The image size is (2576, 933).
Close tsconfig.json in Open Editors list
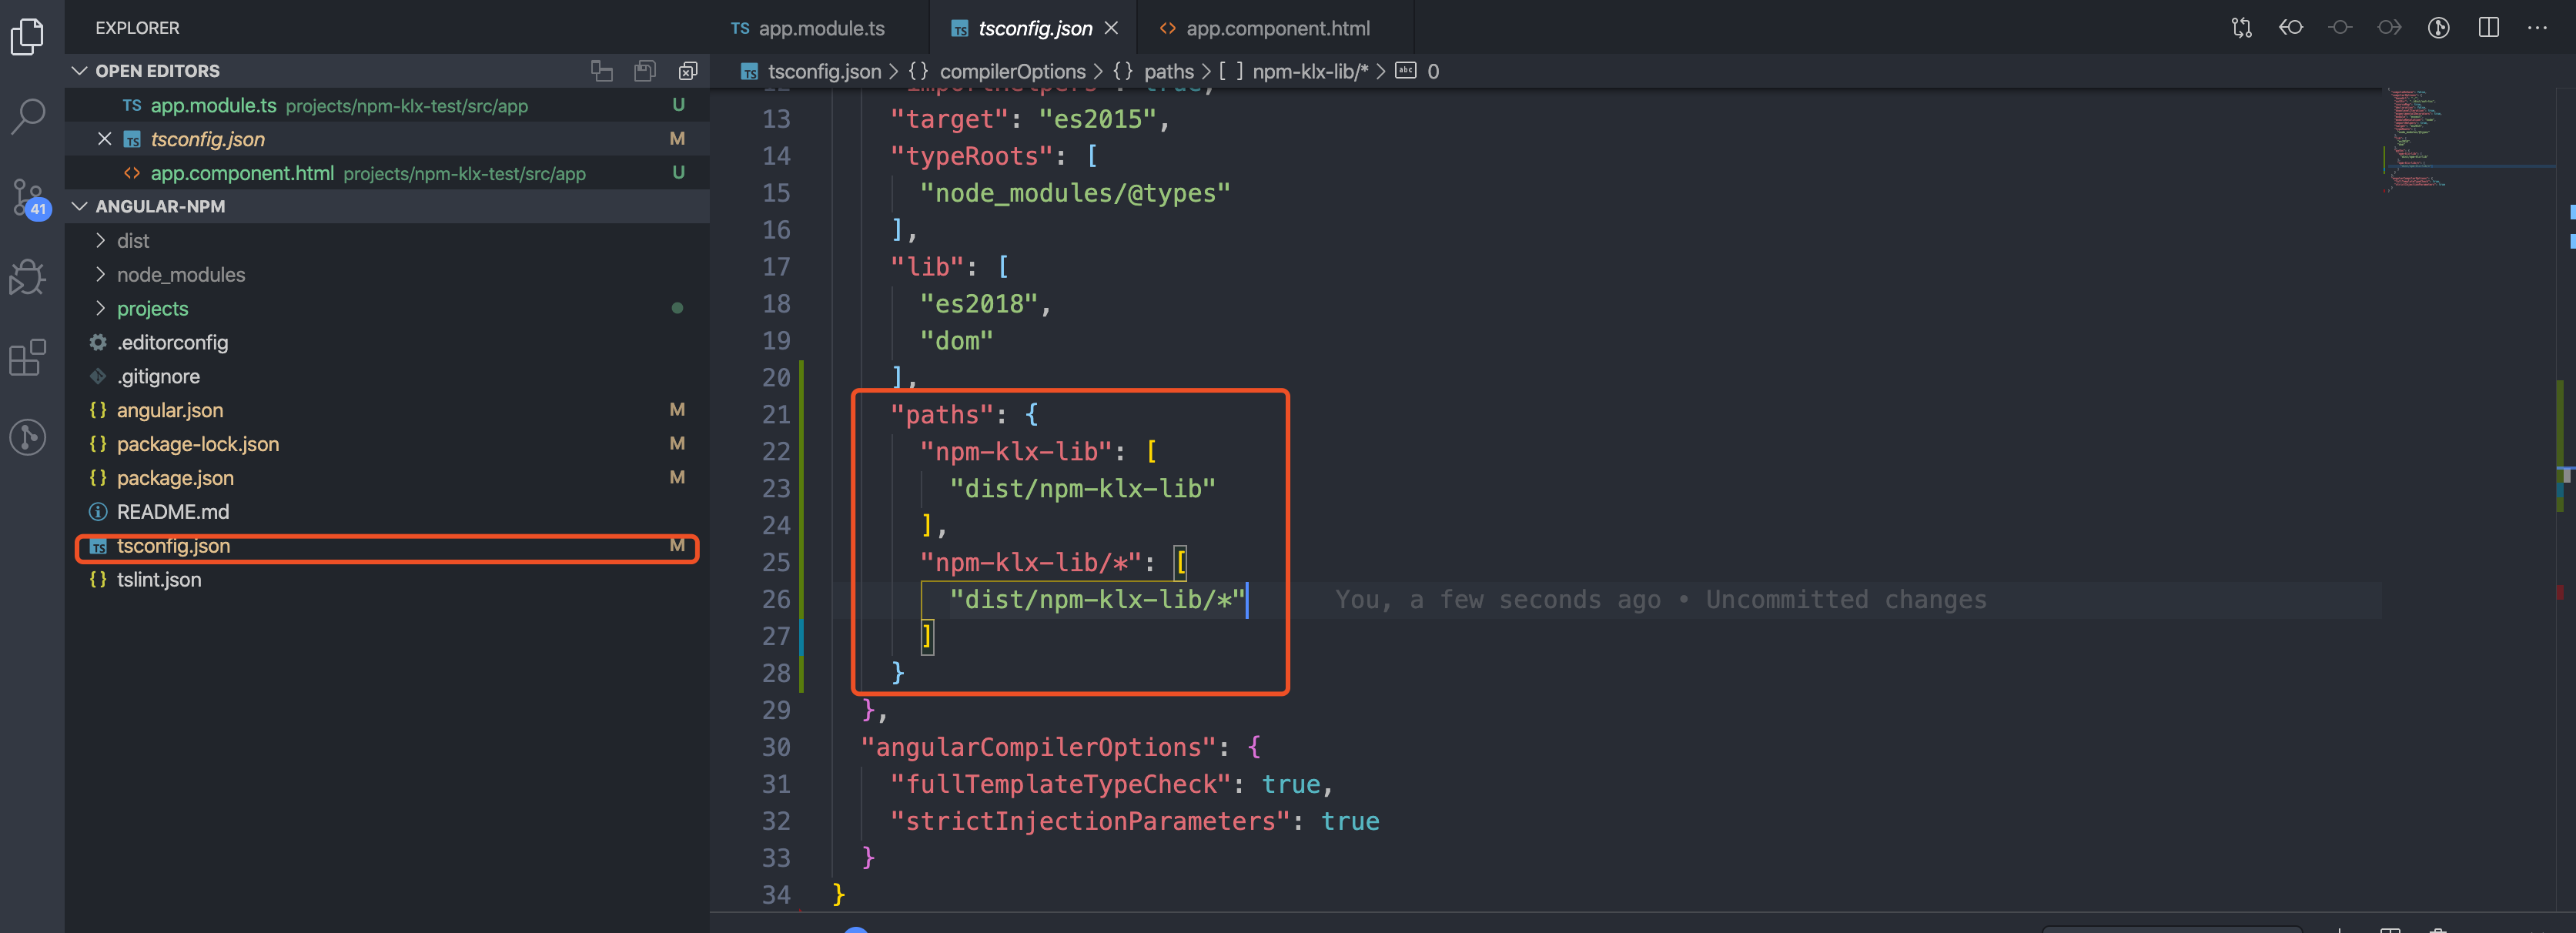click(104, 139)
